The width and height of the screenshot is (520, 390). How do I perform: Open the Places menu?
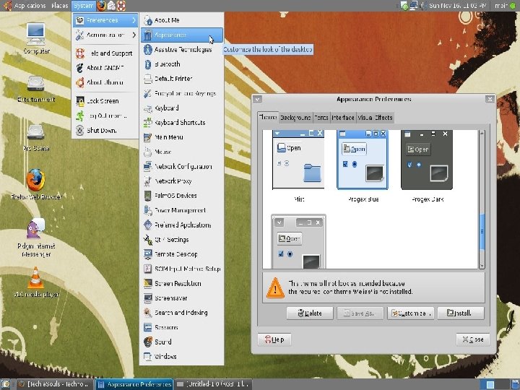point(60,6)
